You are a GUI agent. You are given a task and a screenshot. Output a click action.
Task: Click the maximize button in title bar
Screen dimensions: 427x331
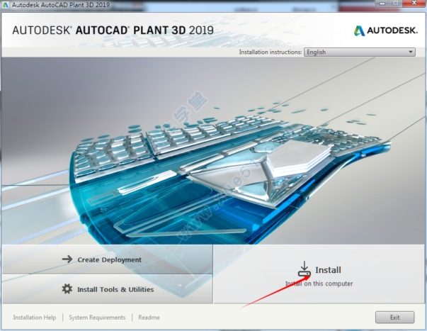pyautogui.click(x=396, y=4)
